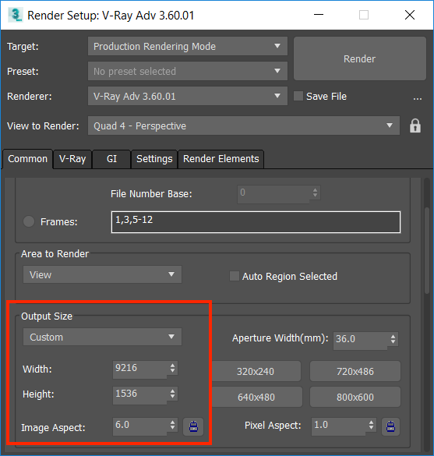This screenshot has height=456, width=434.
Task: Switch to the Render Elements tab
Action: (x=221, y=159)
